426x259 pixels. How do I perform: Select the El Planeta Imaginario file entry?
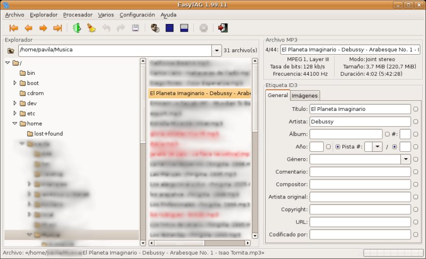tap(199, 93)
